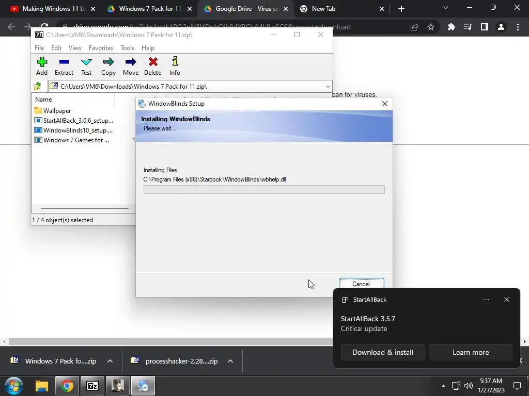Click the Extract icon in 7-Zip
Image resolution: width=529 pixels, height=396 pixels.
(x=64, y=66)
